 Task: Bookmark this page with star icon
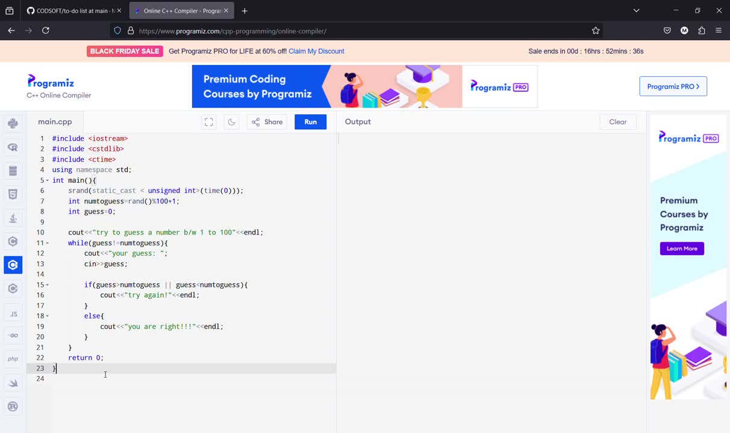coord(596,31)
